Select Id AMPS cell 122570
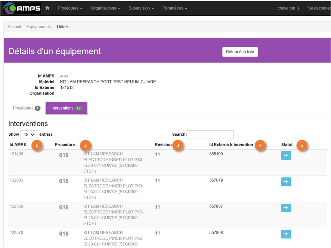The image size is (331, 248). point(17,233)
